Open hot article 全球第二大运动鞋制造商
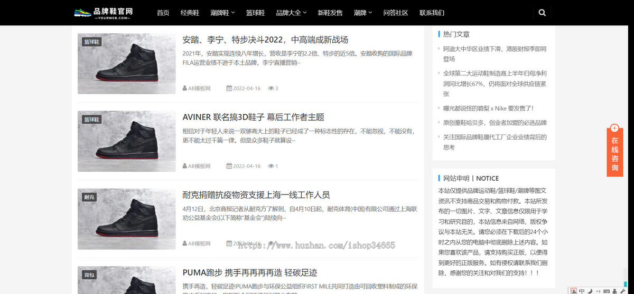Viewport: 634px width, 294px height. point(495,83)
